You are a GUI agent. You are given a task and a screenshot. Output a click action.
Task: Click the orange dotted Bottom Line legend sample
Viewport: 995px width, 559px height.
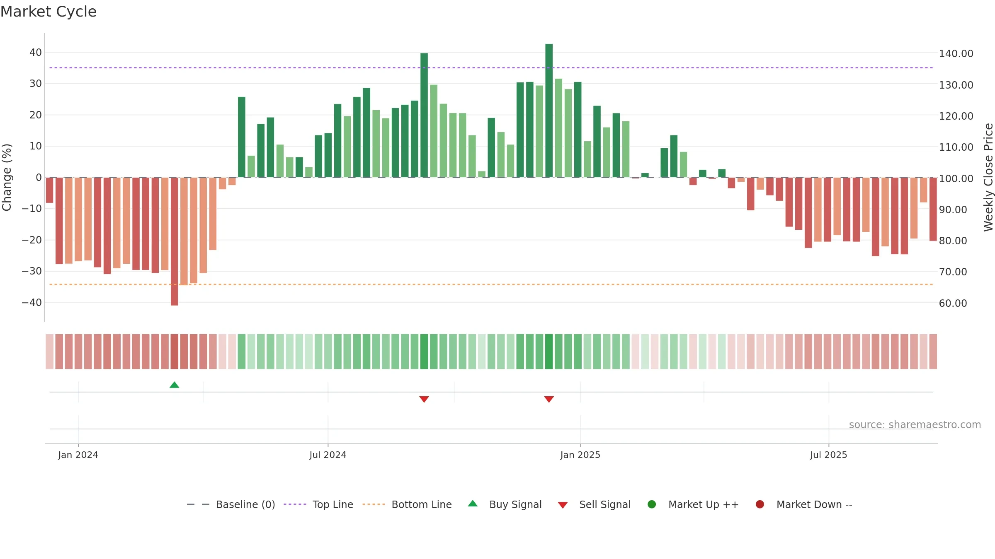tap(374, 504)
